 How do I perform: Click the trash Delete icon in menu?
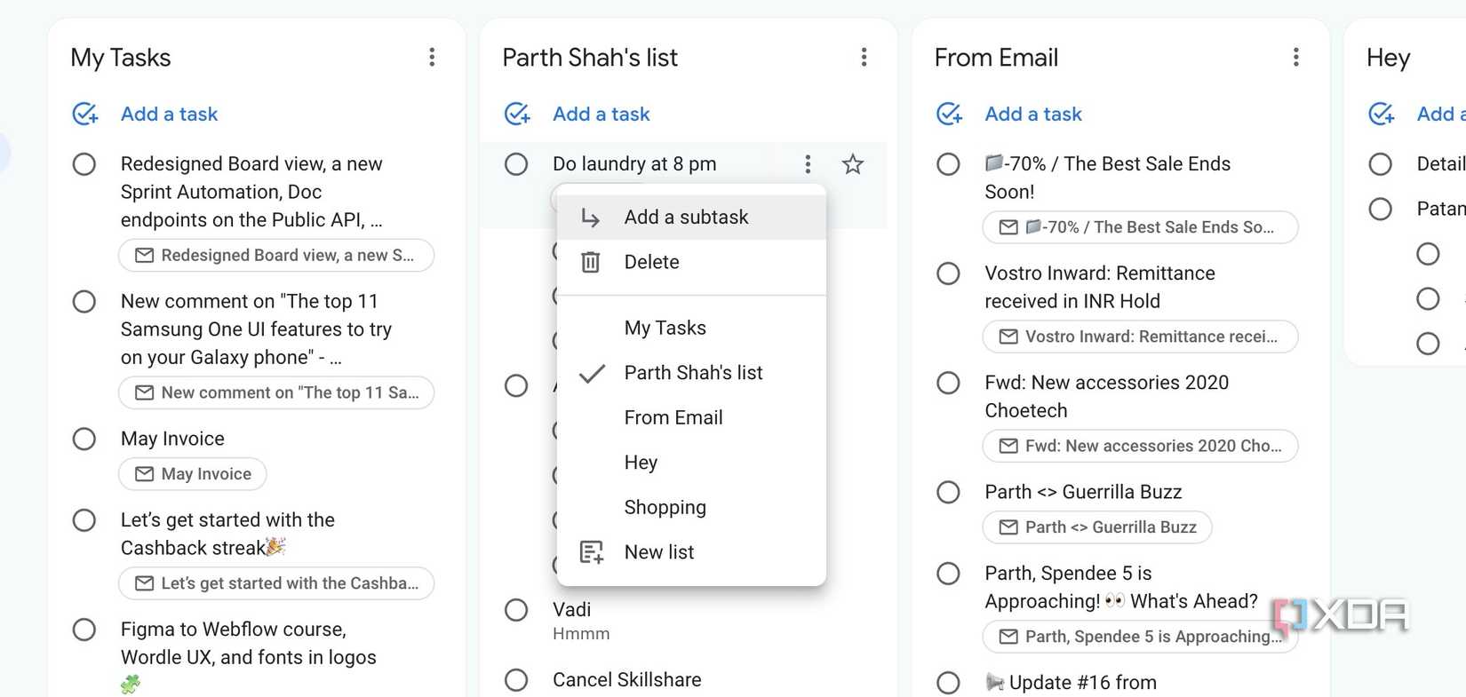(x=591, y=262)
